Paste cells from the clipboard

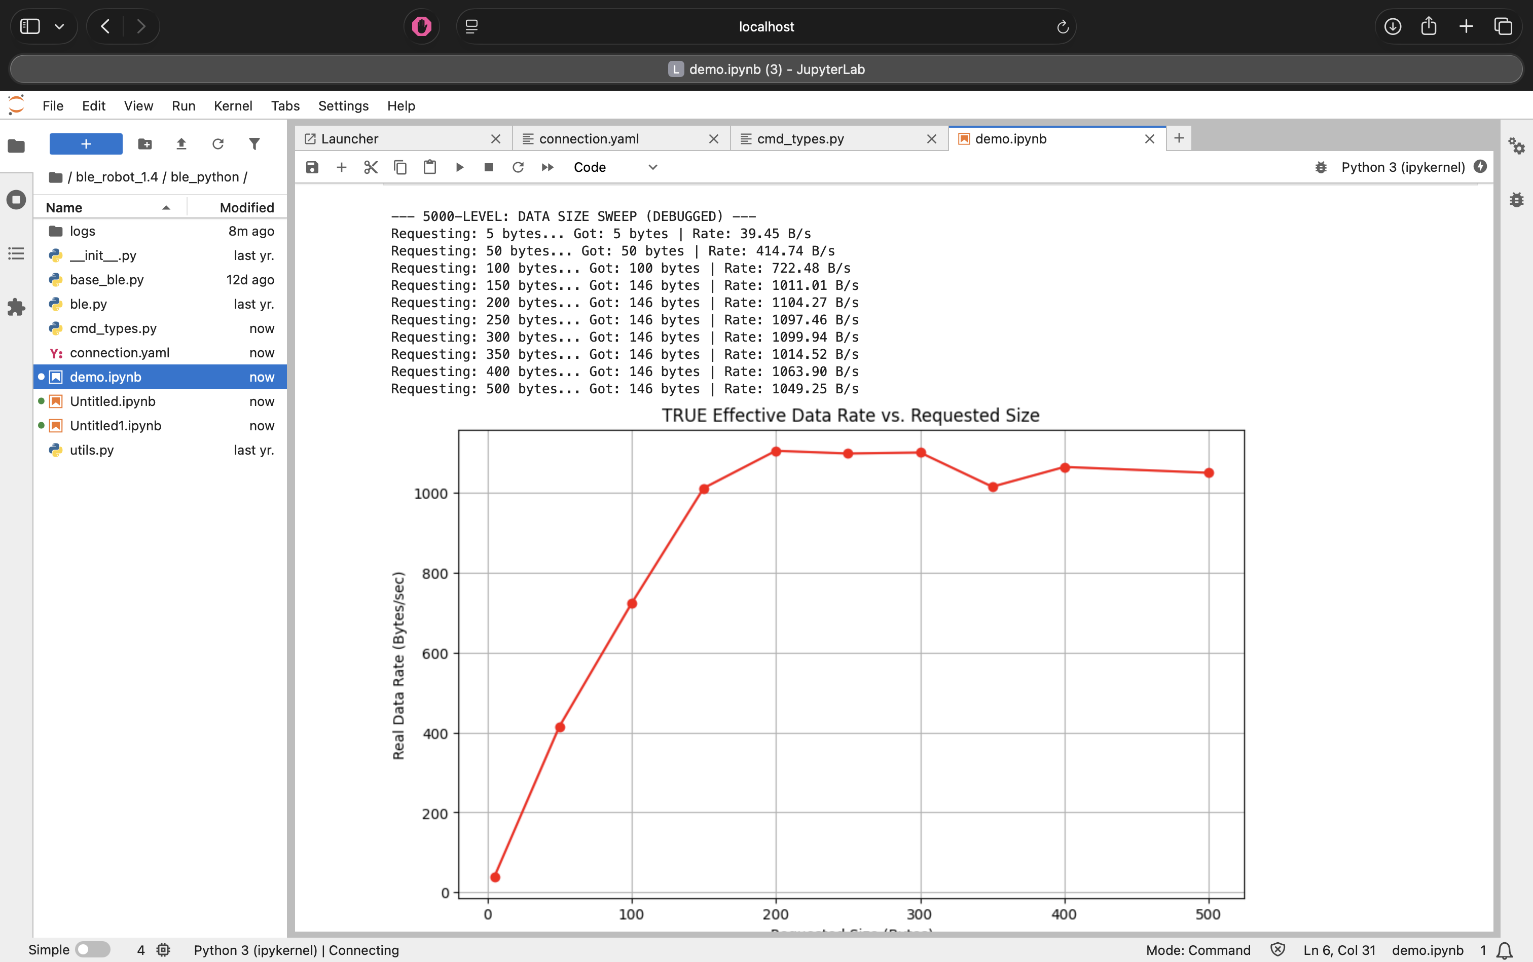coord(430,167)
